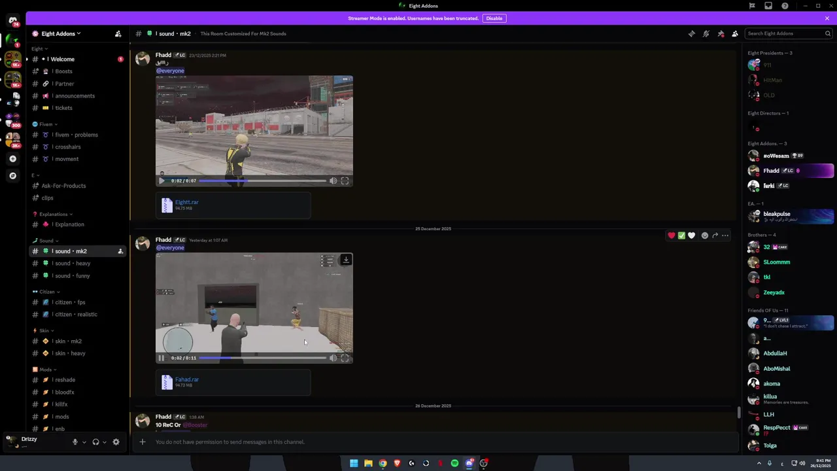Viewport: 837px width, 471px height.
Task: Collapse the Explanations channel category
Action: (52, 214)
